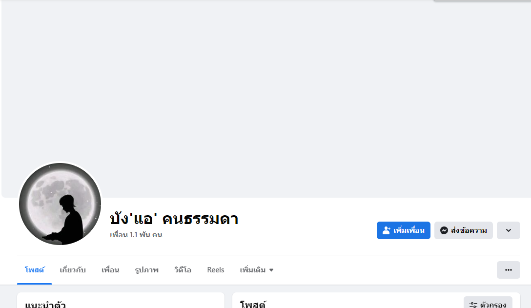
Task: Open the moon silhouette profile picture
Action: [x=60, y=204]
